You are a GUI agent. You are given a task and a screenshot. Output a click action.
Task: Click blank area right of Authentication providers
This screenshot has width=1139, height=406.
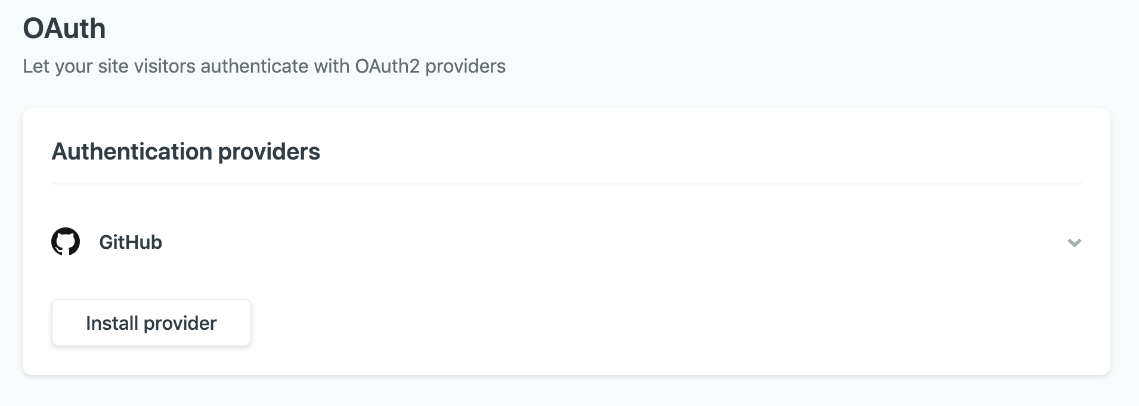(x=656, y=152)
